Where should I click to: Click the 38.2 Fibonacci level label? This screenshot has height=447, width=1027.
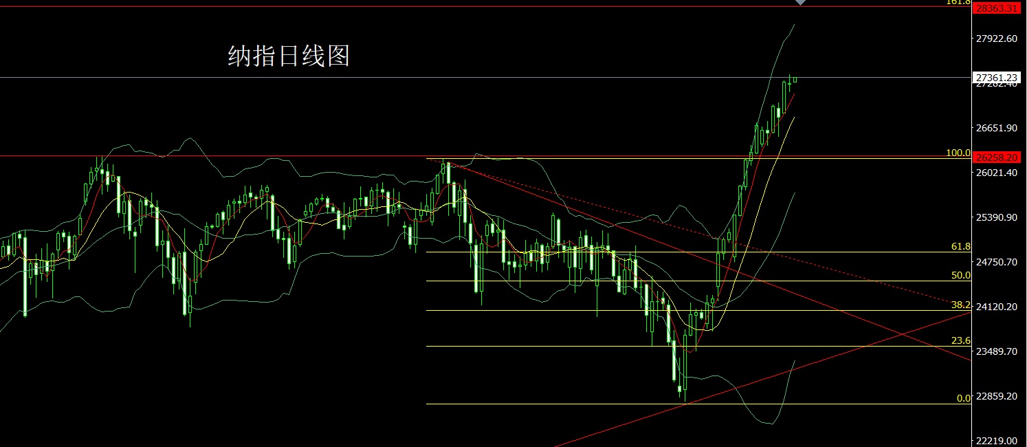[961, 305]
